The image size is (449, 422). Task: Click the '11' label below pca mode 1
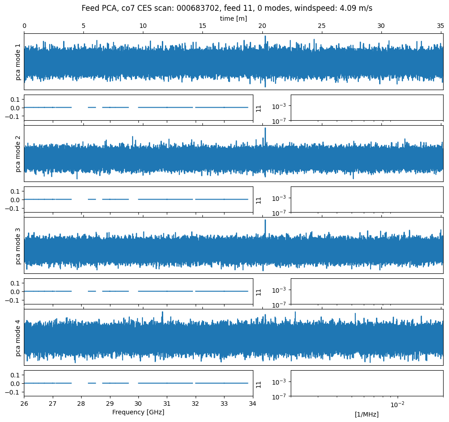coord(259,108)
